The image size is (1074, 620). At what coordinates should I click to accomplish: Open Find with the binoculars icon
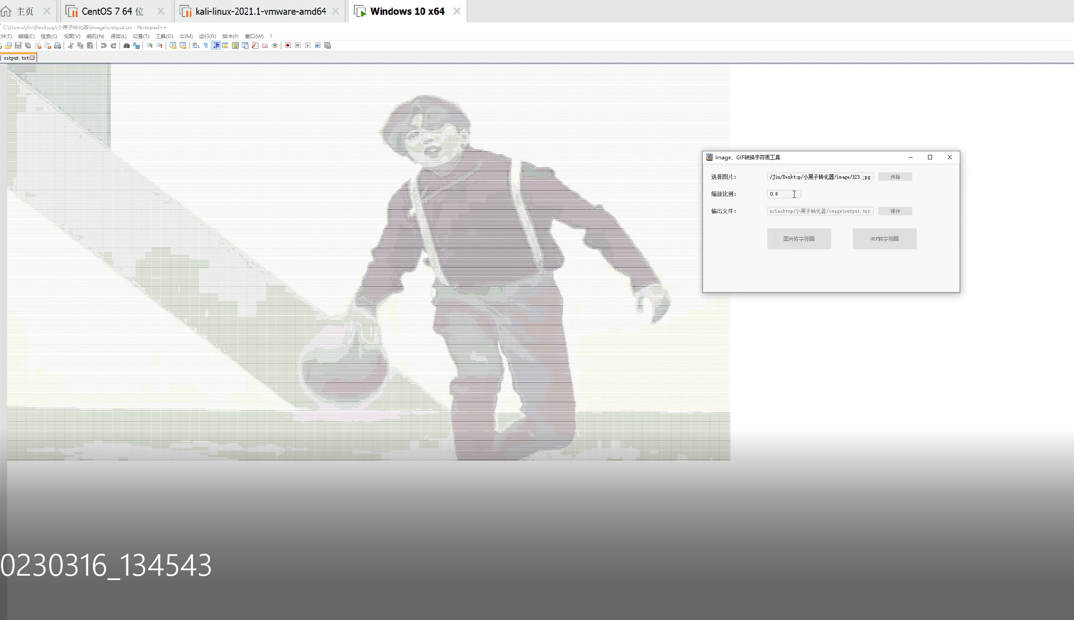point(126,46)
